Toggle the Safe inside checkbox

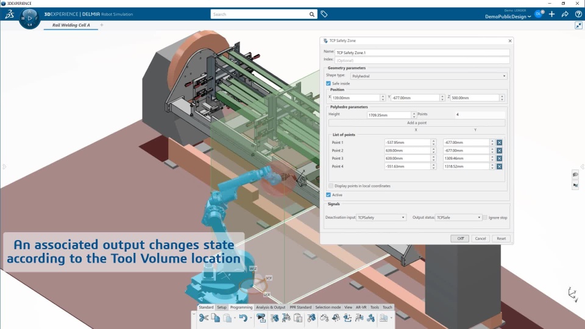[x=328, y=83]
